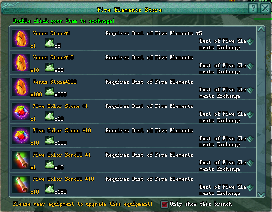Image resolution: width=272 pixels, height=212 pixels.
Task: Open the help question mark button
Action: [x=253, y=8]
